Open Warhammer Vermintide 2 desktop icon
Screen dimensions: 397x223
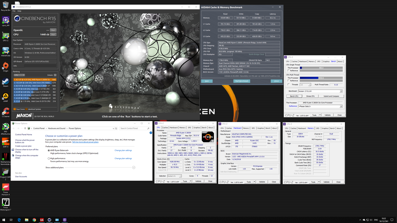(x=6, y=159)
